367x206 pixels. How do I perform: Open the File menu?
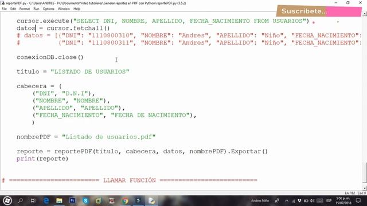pyautogui.click(x=4, y=9)
